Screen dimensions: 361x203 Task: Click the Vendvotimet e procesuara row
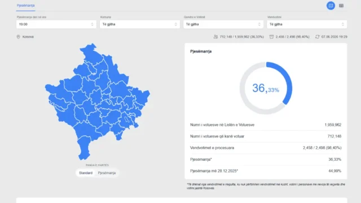pyautogui.click(x=266, y=148)
